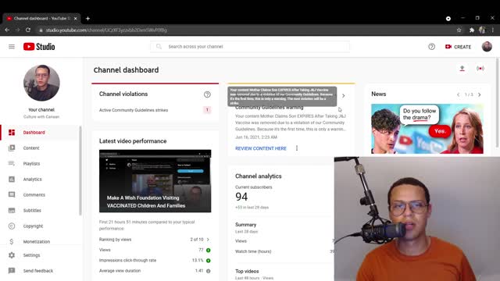
Task: Open the Help question mark icon in header
Action: (431, 47)
